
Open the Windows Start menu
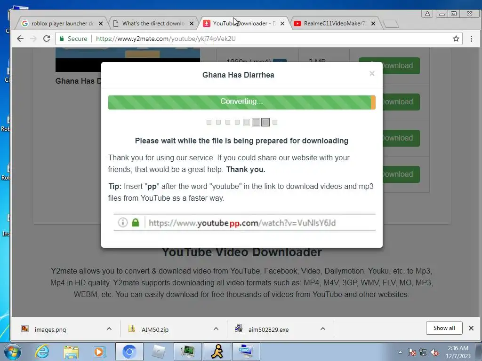[13, 352]
